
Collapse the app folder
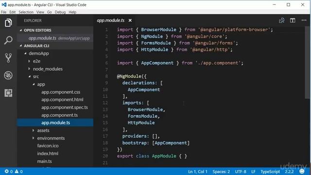(34, 84)
